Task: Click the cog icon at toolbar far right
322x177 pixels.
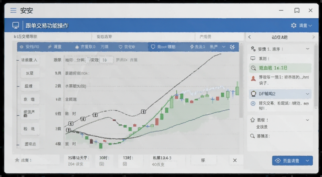Action: click(x=233, y=47)
